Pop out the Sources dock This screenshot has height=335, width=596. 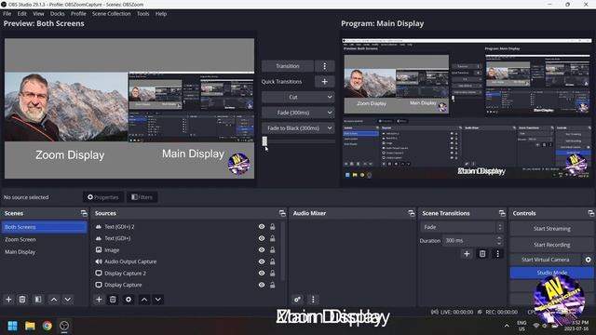point(282,213)
